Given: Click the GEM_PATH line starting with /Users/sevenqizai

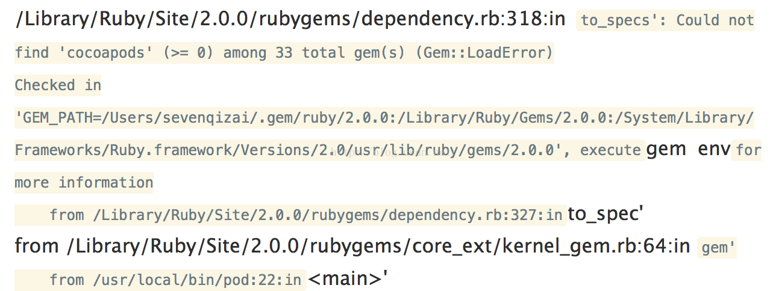Looking at the screenshot, I should (x=384, y=118).
